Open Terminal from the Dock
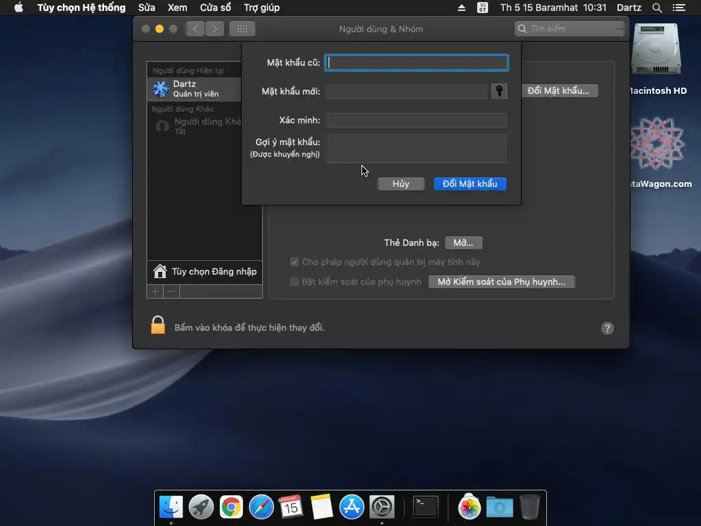Viewport: 701px width, 526px height. coord(425,507)
